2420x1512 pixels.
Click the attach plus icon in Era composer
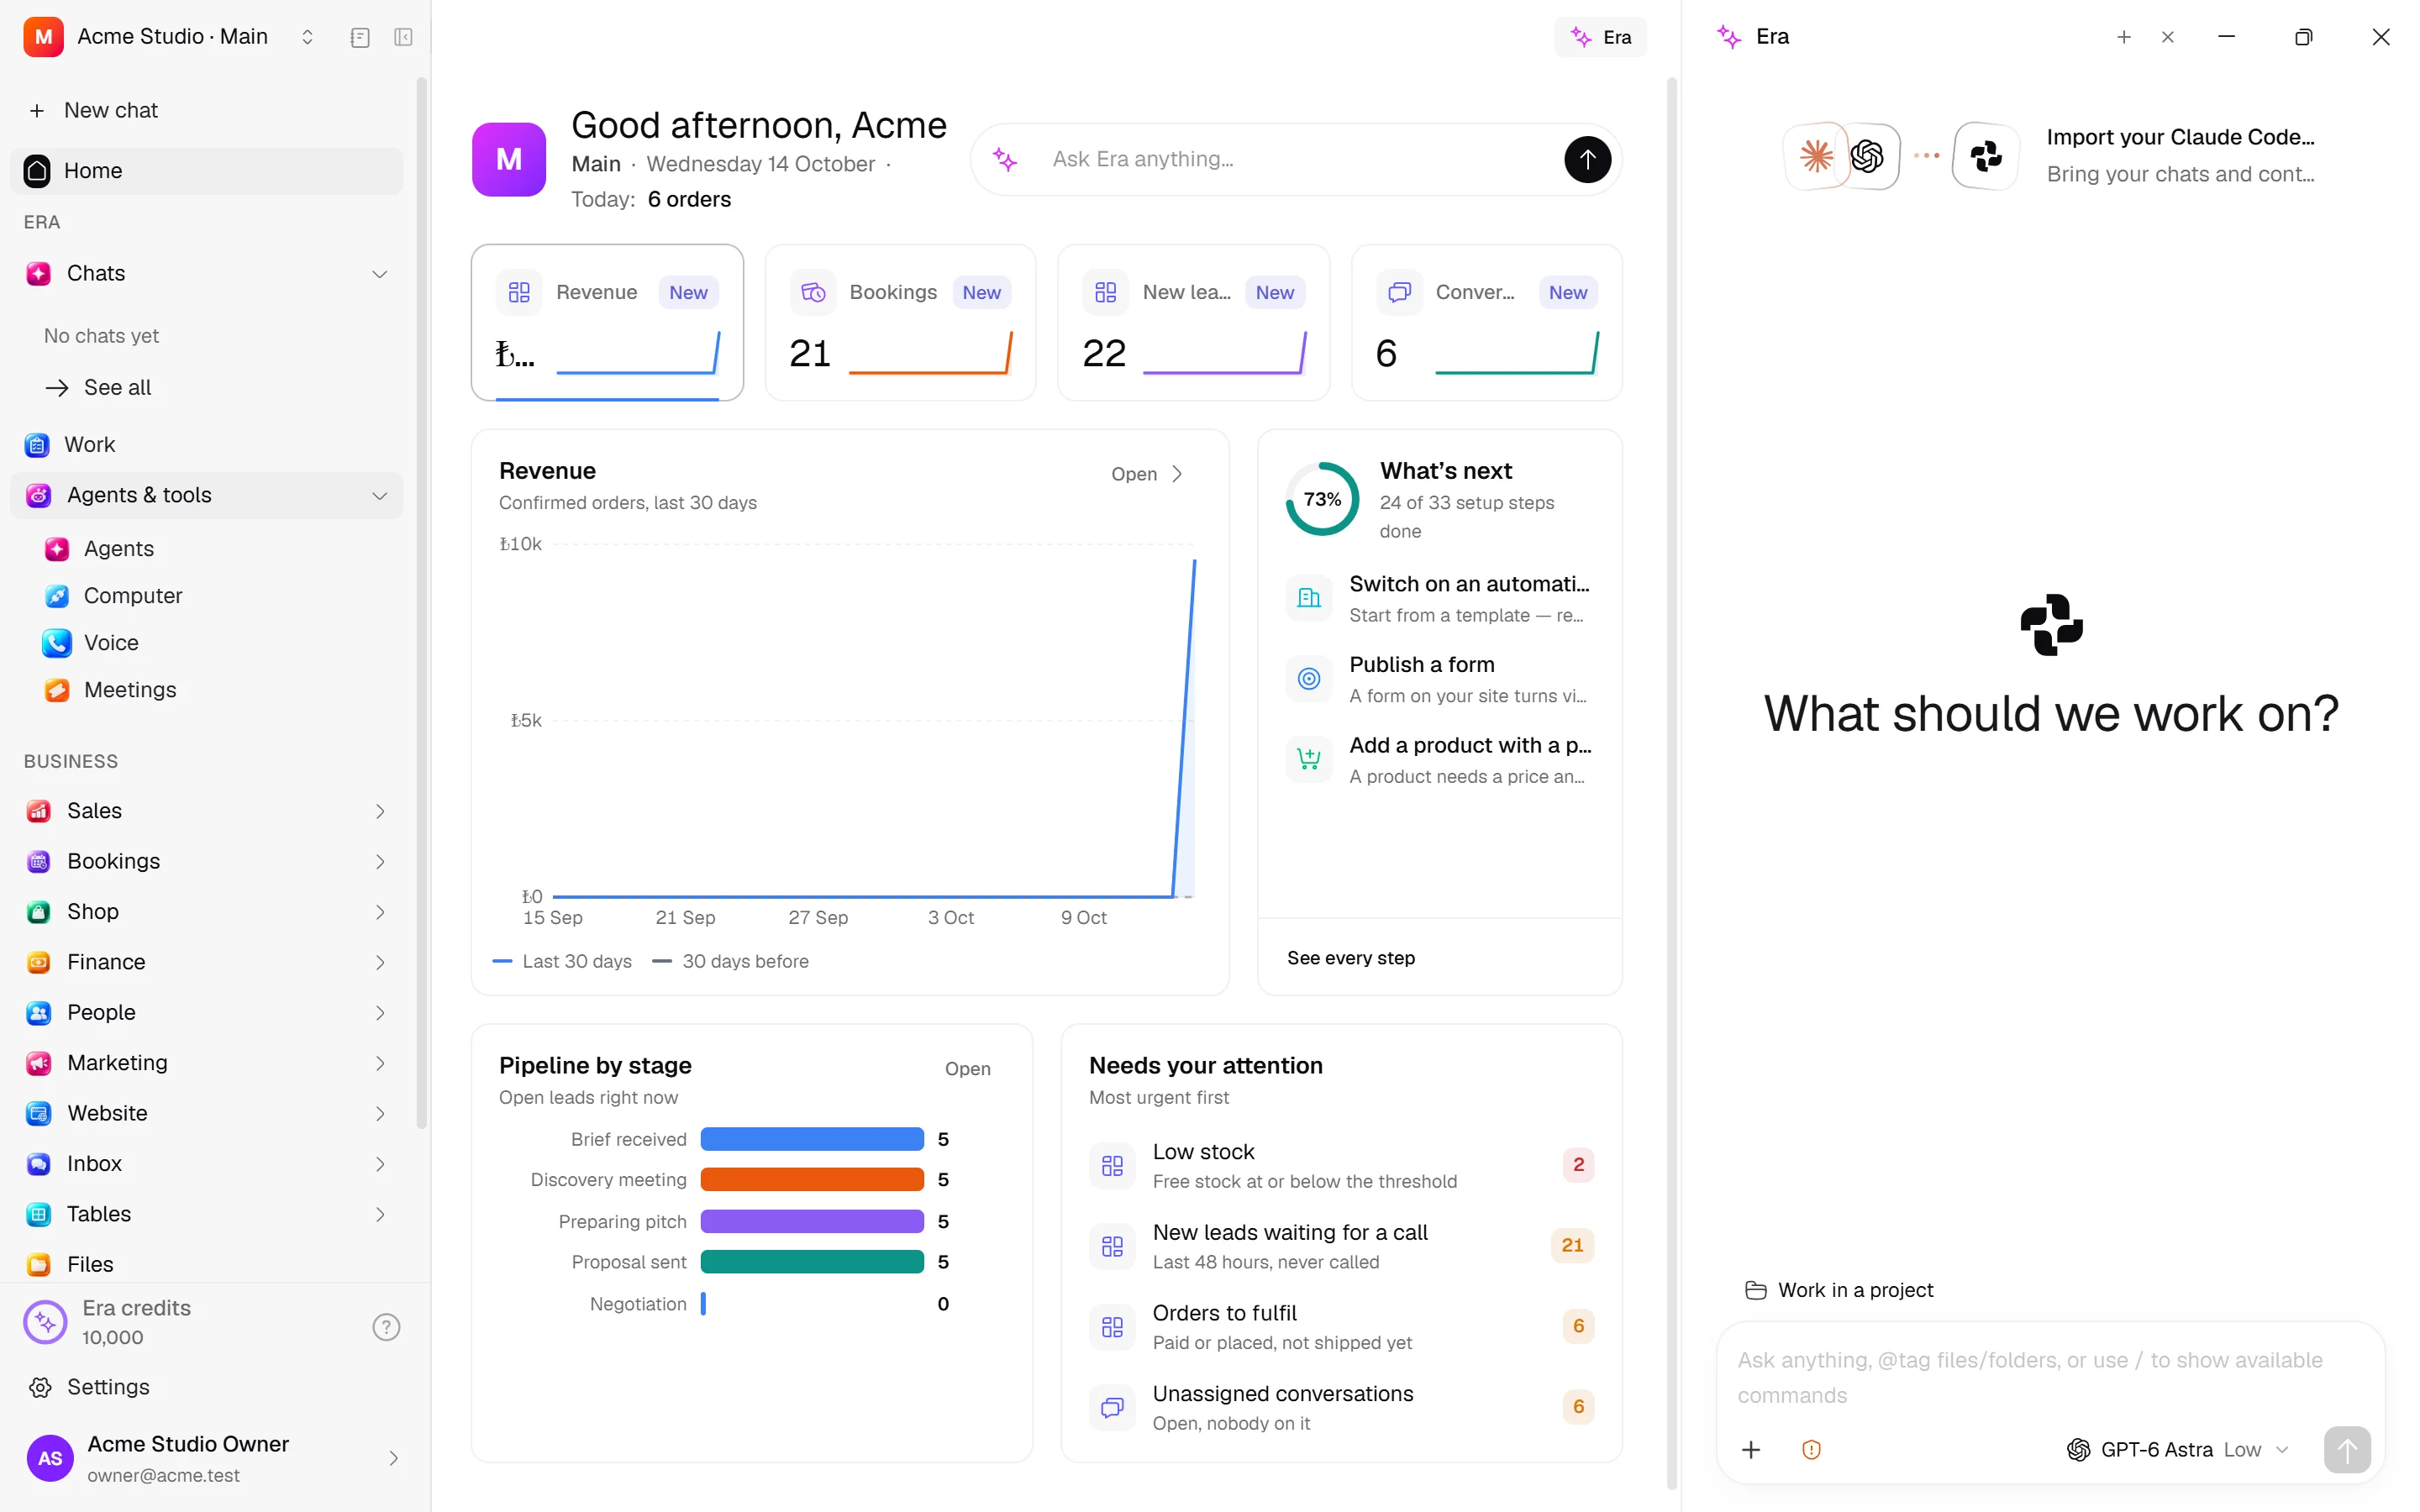click(x=1751, y=1449)
